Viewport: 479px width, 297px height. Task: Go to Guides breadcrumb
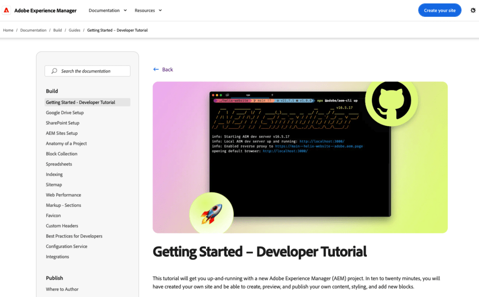74,30
